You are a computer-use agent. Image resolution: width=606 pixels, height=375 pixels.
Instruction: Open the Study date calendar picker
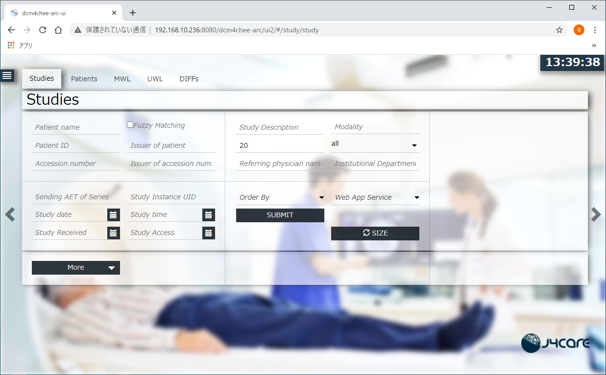point(113,215)
